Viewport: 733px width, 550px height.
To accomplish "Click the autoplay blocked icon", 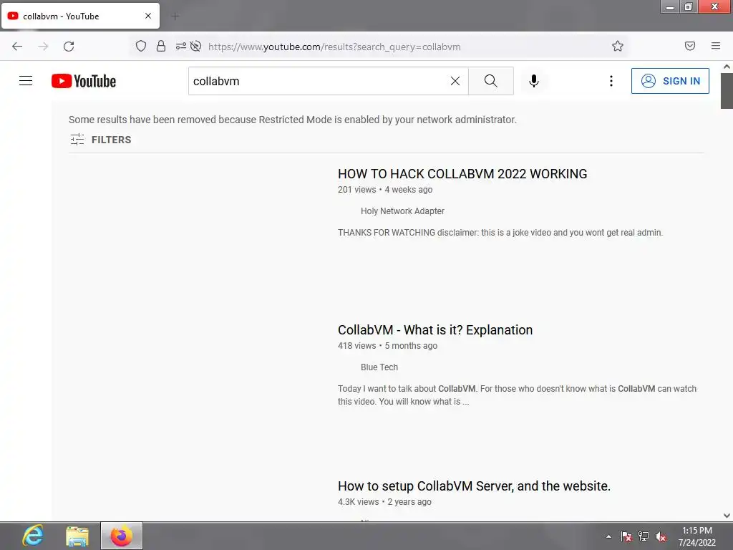I will point(196,46).
